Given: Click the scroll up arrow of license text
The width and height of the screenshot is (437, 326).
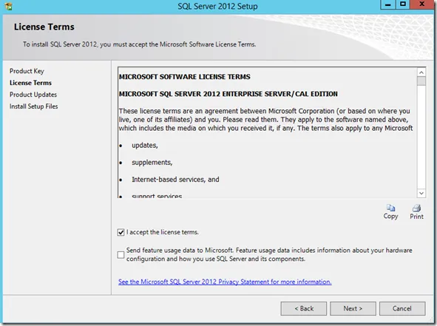Looking at the screenshot, I should (x=421, y=72).
